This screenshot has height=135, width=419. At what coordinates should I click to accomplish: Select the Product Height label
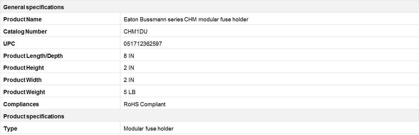tap(24, 68)
